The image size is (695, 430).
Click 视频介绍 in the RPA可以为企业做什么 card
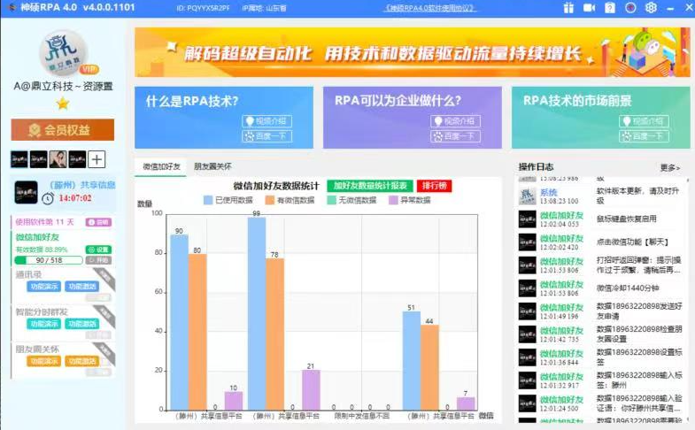455,121
